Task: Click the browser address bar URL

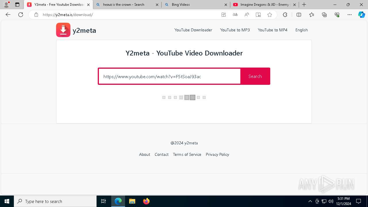Action: click(68, 15)
